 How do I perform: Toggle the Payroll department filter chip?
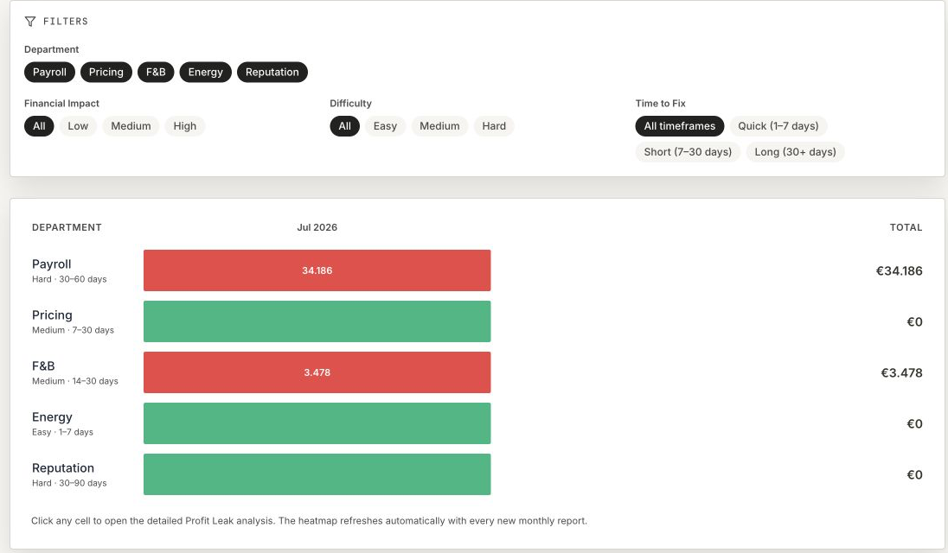(x=49, y=72)
